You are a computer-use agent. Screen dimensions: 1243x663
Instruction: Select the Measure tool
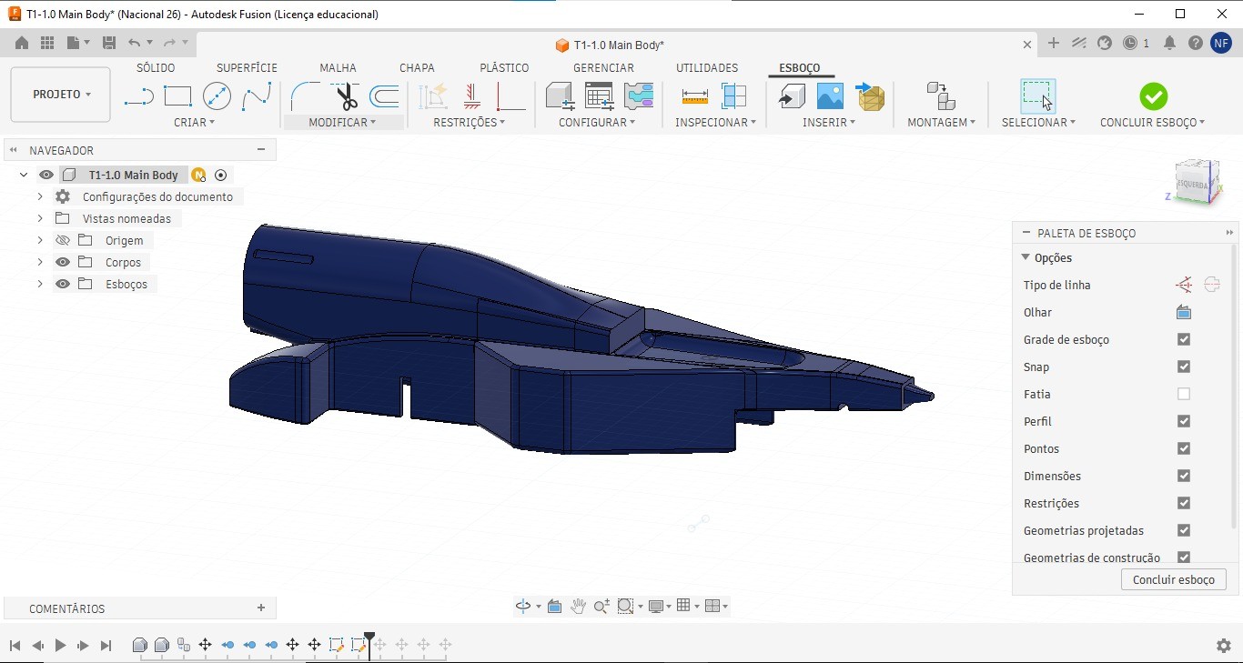pyautogui.click(x=694, y=95)
